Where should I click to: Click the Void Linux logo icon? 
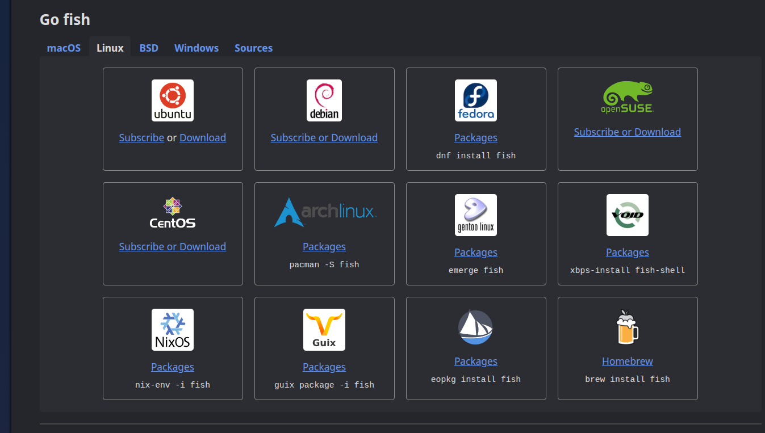coord(628,215)
